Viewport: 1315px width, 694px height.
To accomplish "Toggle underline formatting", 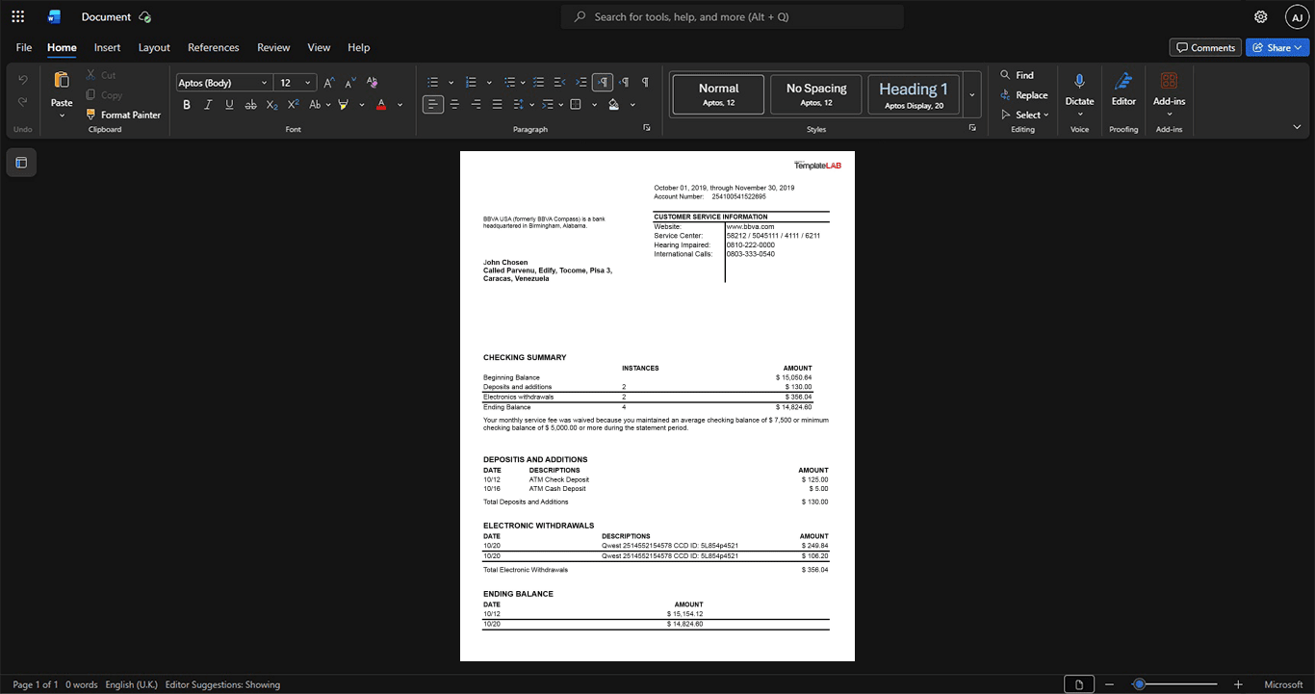I will click(229, 104).
